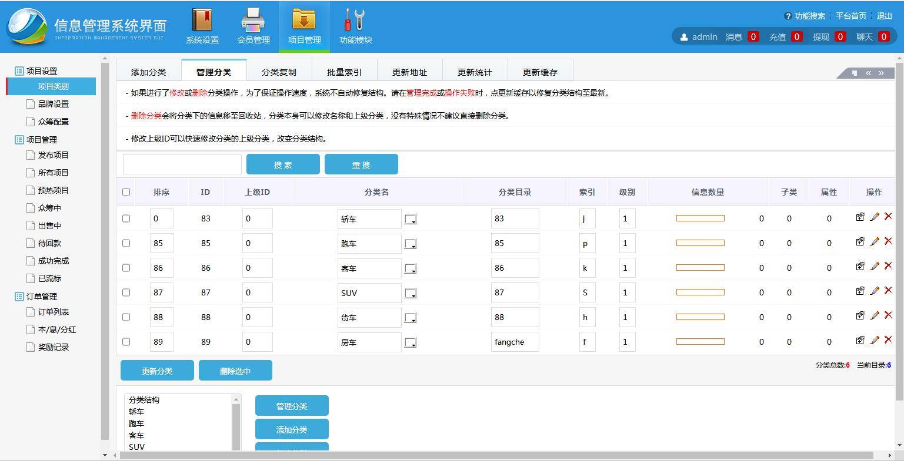This screenshot has height=461, width=904.
Task: Click the » arrow on the panel corner
Action: (882, 72)
